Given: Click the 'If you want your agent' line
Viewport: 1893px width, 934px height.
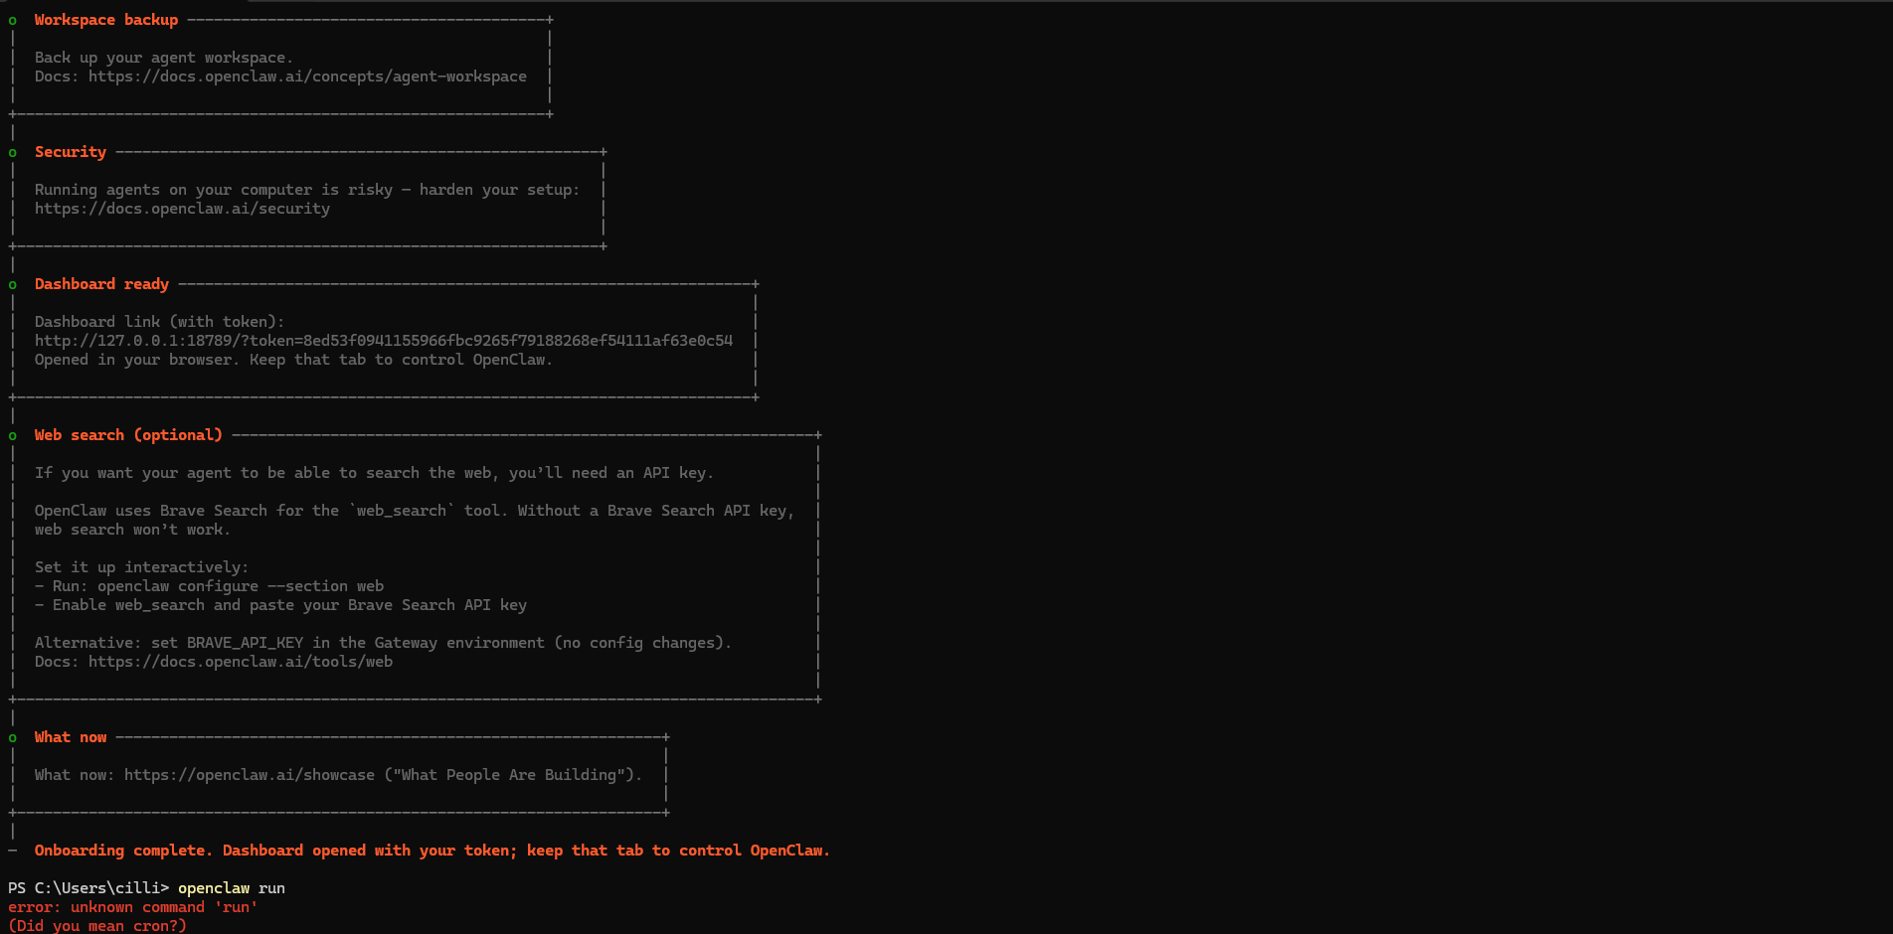Looking at the screenshot, I should pos(374,473).
